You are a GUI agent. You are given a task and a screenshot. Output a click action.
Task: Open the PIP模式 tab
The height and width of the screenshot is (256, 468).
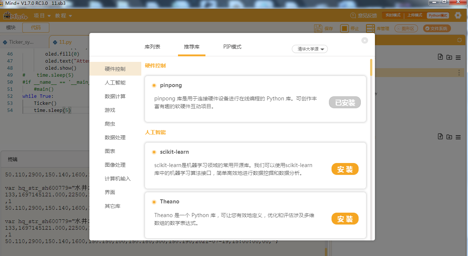[x=232, y=47]
